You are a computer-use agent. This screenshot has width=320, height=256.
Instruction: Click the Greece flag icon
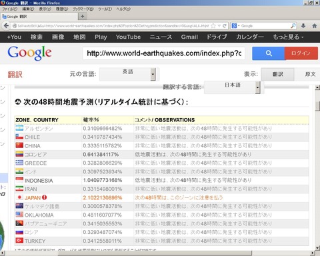coord(19,163)
